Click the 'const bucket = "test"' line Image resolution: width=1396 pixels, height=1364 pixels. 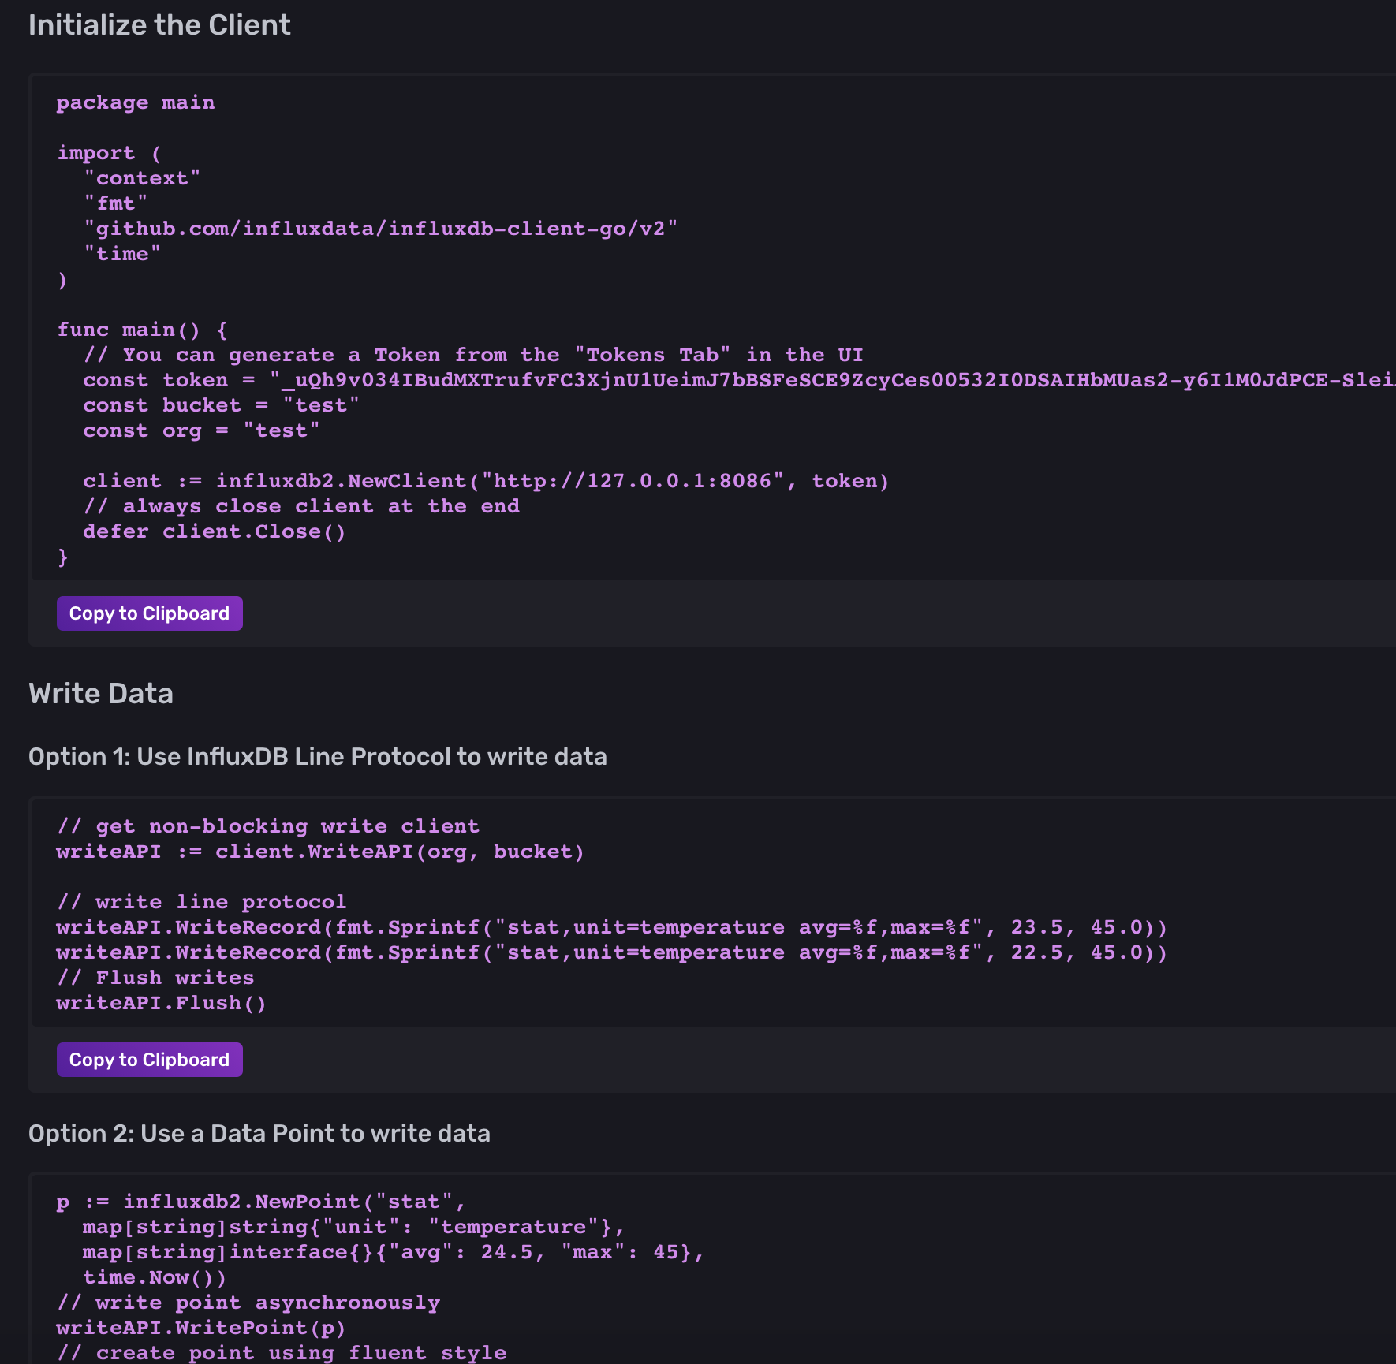point(222,405)
